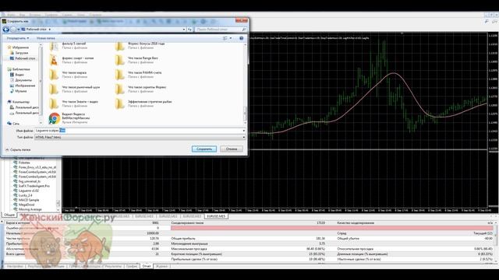
Task: Select Библиотеки in the navigation pane
Action: [x=19, y=69]
